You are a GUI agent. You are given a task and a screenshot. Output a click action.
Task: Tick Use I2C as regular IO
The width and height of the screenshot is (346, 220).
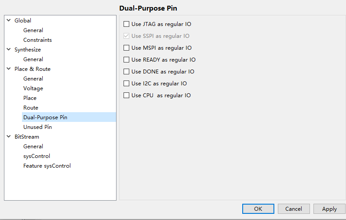pyautogui.click(x=127, y=84)
